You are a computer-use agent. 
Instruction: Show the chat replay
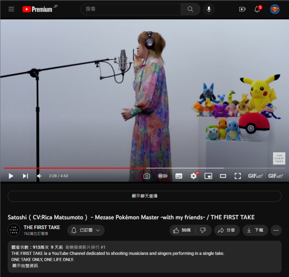(144, 196)
